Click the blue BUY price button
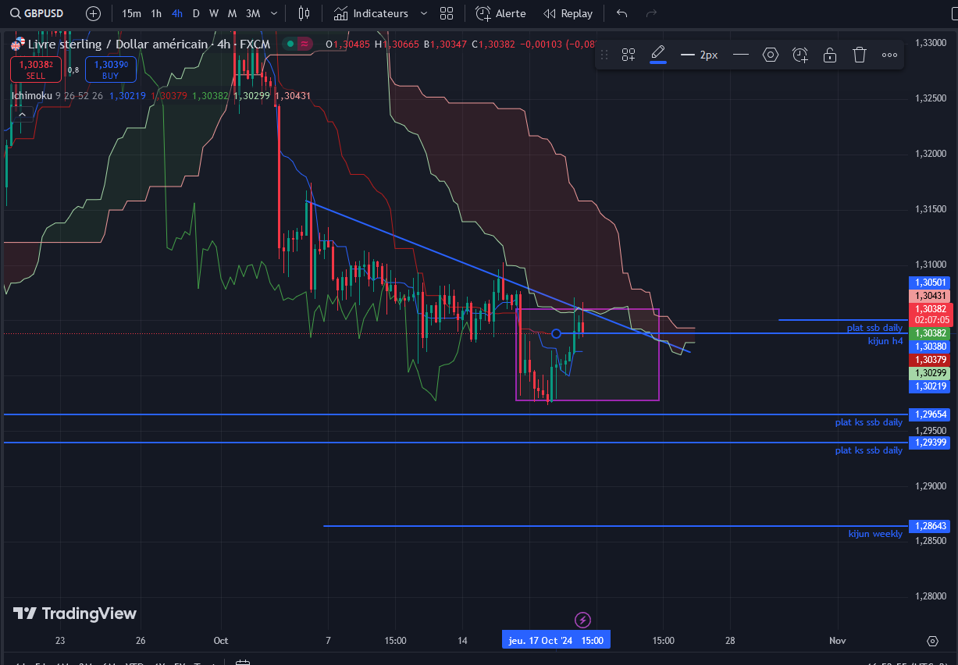This screenshot has width=958, height=665. pyautogui.click(x=111, y=70)
